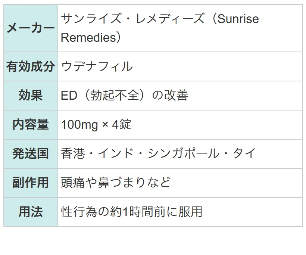Click the 100mg × 4錠 value
The image size is (306, 255).
click(x=96, y=124)
